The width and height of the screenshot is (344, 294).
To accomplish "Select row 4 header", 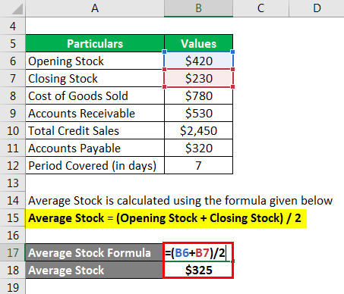I will pos(13,26).
